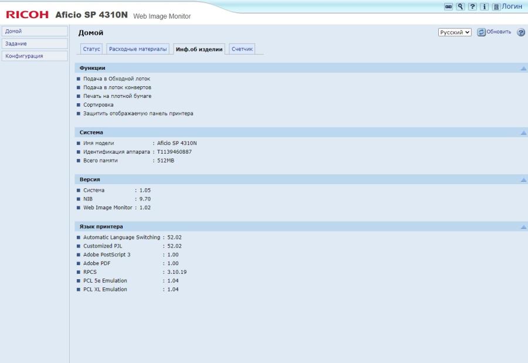
Task: Click the 'Adobe PDF' row label
Action: (97, 264)
